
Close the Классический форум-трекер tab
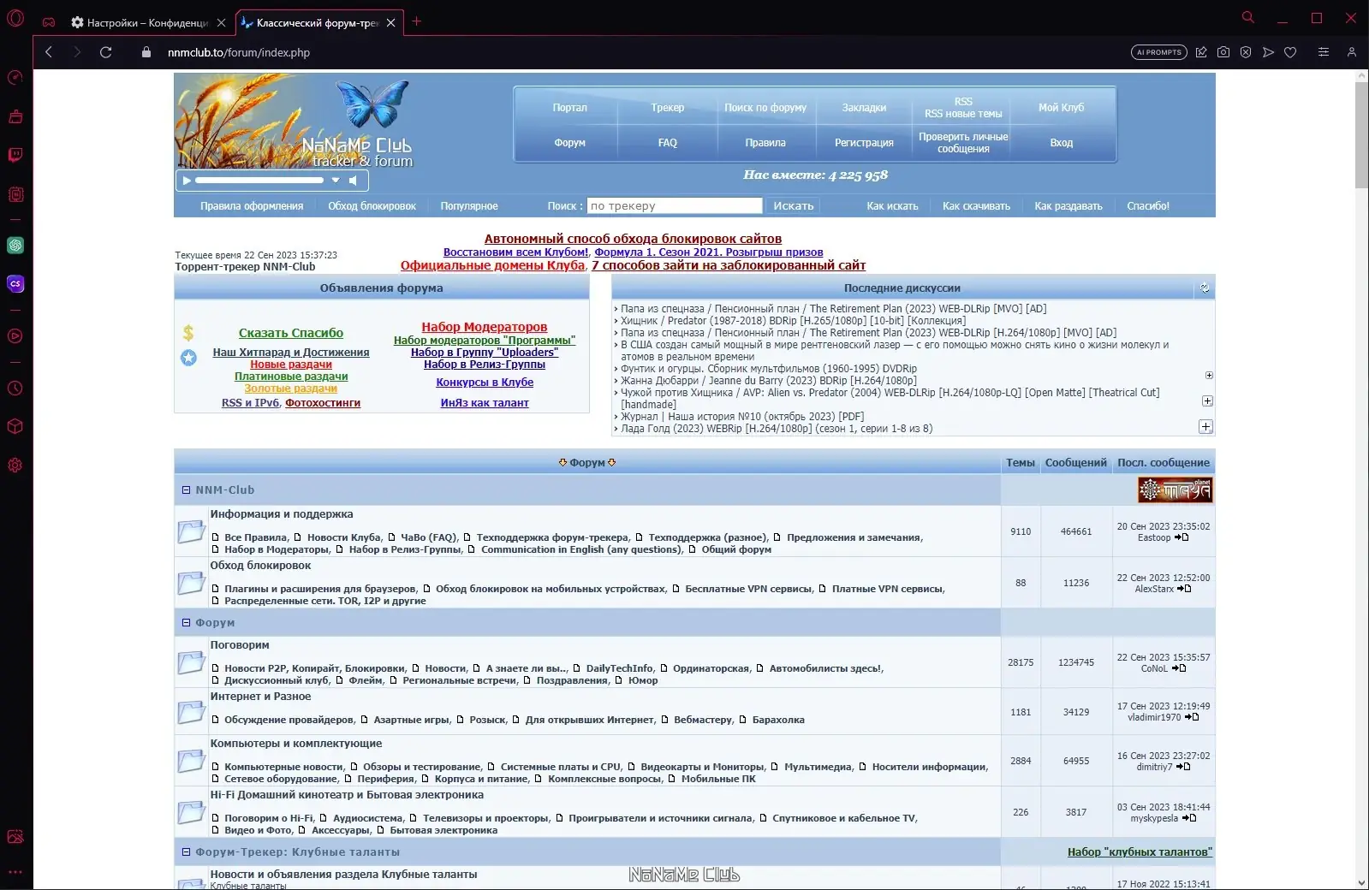coord(391,23)
